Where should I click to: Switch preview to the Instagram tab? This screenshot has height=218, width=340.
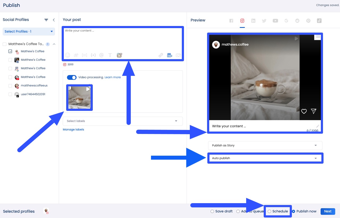coord(242,20)
